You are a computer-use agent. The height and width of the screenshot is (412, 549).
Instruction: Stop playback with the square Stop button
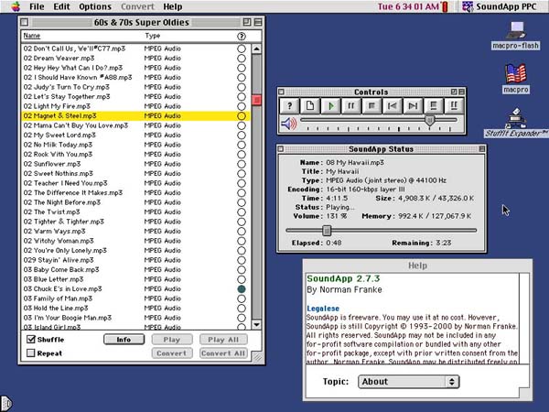371,105
